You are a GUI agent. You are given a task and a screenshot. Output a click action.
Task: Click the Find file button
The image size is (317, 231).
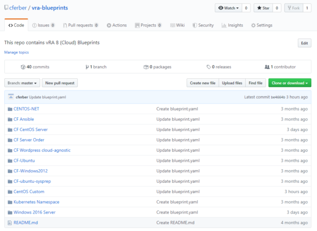click(256, 83)
